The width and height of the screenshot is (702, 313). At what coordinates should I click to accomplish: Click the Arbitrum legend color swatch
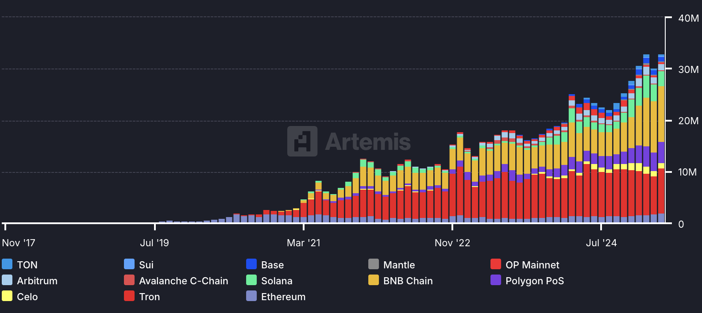click(x=7, y=280)
